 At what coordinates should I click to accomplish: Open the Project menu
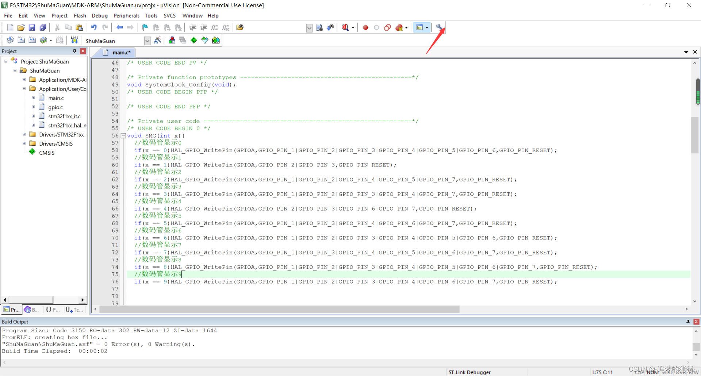pyautogui.click(x=60, y=16)
